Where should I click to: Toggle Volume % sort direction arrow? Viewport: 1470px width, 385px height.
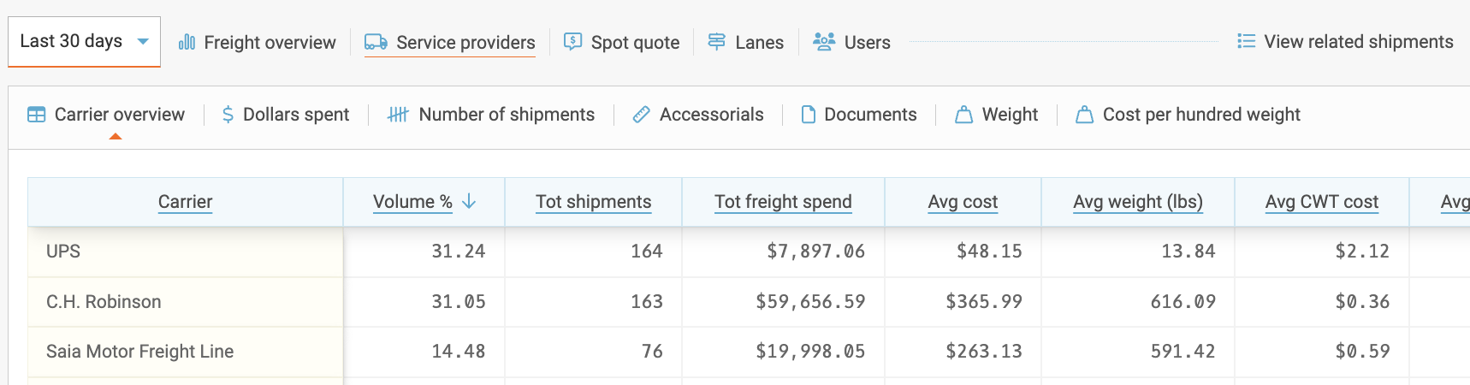(x=469, y=202)
